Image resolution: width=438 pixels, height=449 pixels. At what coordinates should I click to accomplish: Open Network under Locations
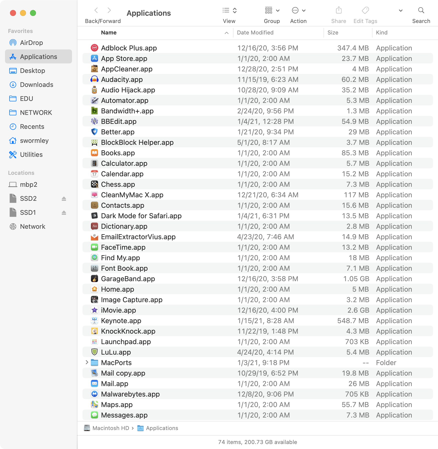[38, 226]
